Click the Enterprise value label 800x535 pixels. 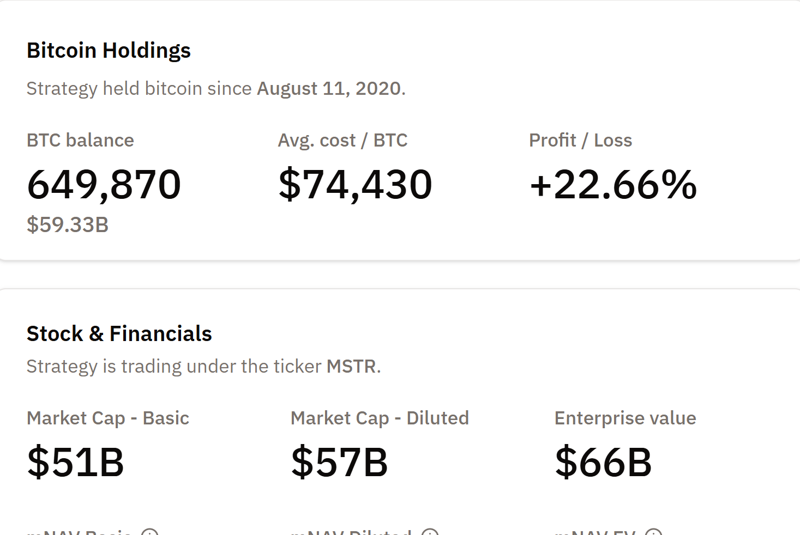(x=625, y=418)
